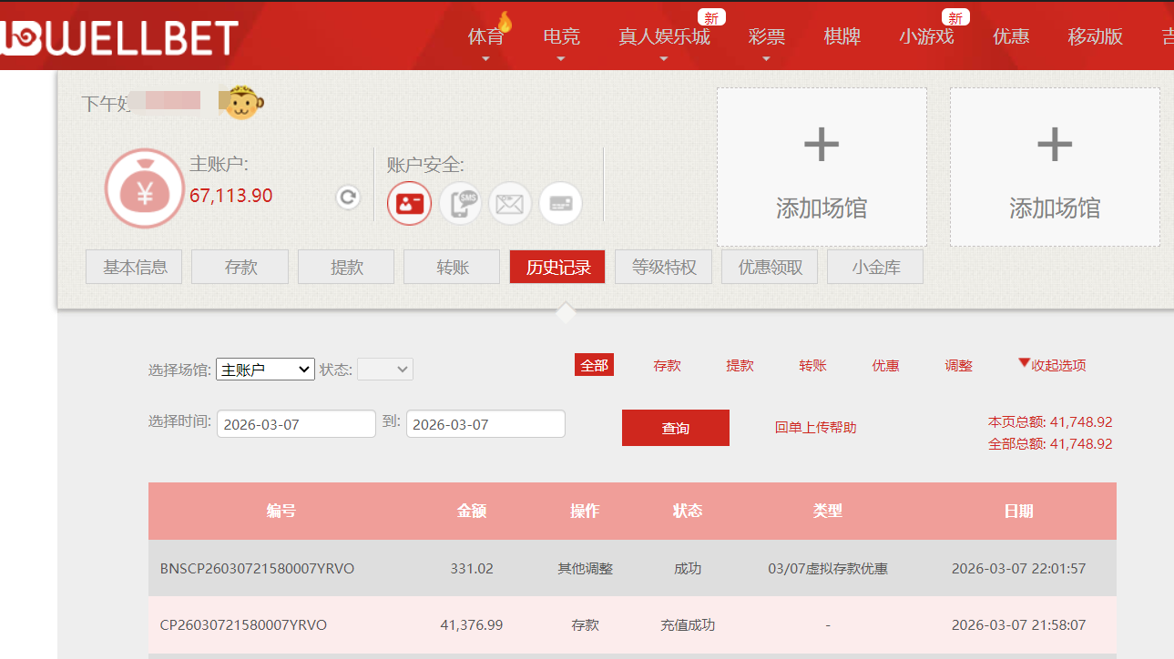The image size is (1174, 659).
Task: Select the 存款 transaction filter
Action: [667, 365]
